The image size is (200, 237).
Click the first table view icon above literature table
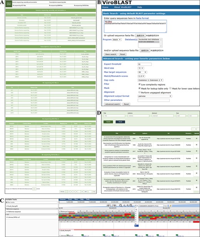(x=193, y=129)
